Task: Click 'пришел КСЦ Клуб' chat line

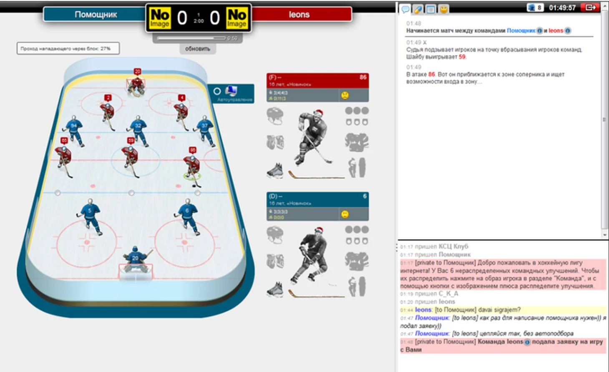Action: click(x=441, y=246)
